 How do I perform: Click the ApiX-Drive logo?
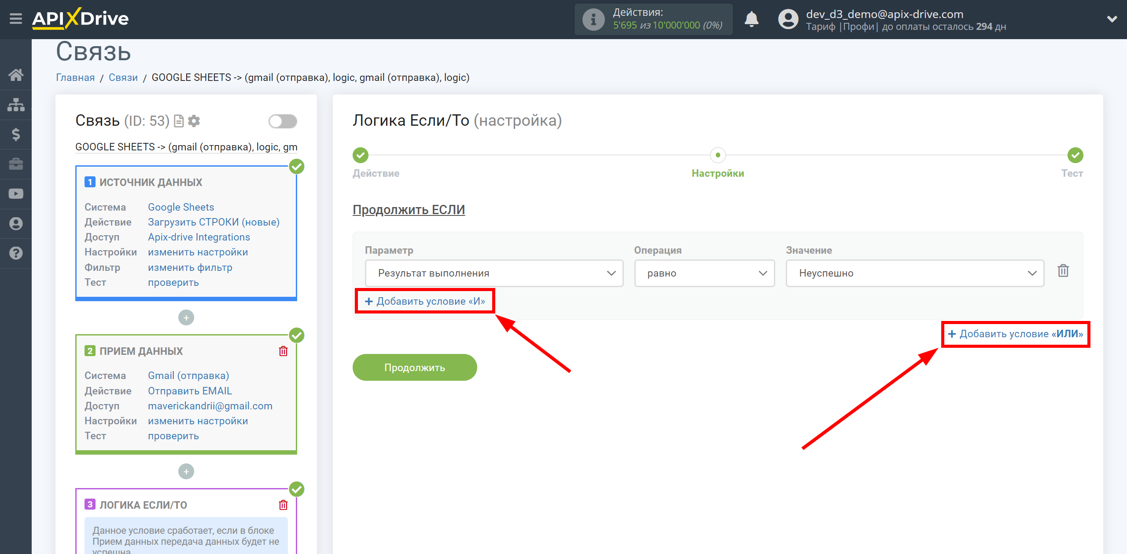(81, 18)
